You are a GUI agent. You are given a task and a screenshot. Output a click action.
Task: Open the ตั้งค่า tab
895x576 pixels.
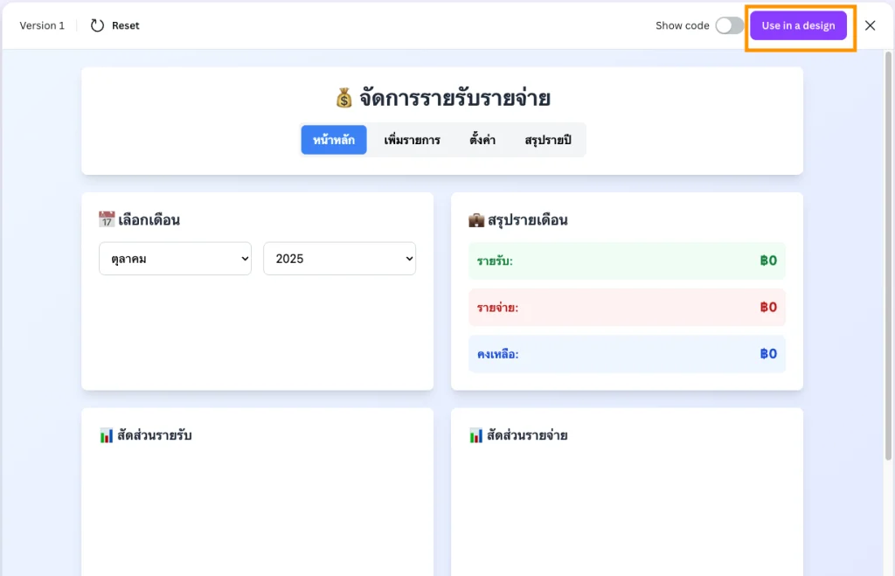[482, 140]
